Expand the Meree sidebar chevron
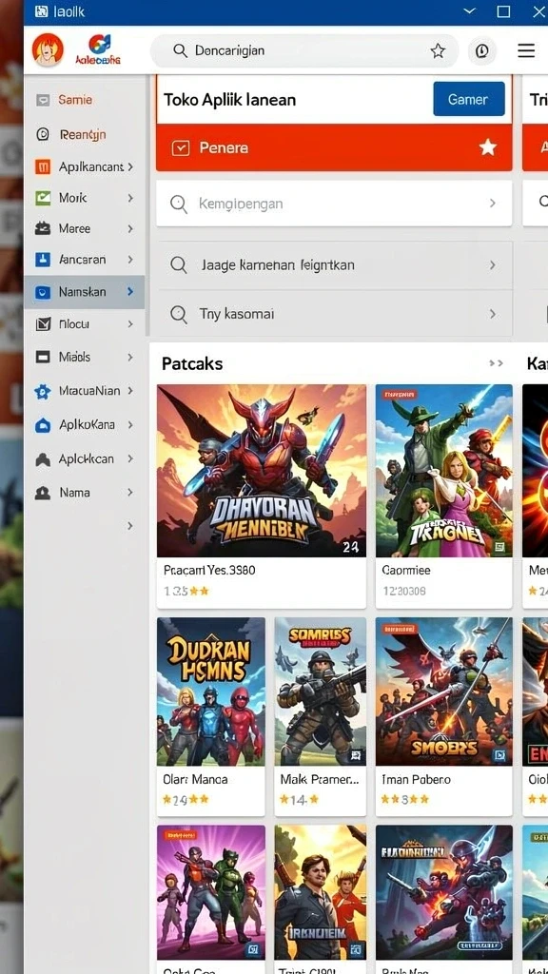 [130, 228]
